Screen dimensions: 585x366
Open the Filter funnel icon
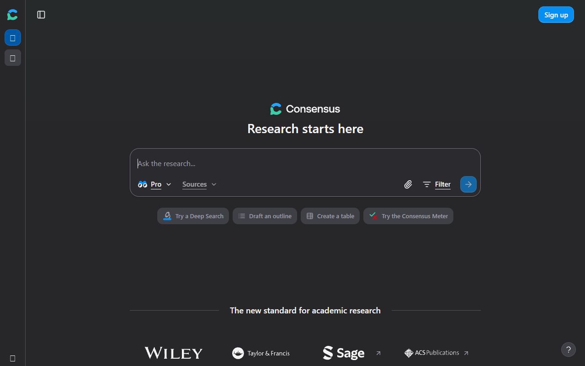[426, 184]
